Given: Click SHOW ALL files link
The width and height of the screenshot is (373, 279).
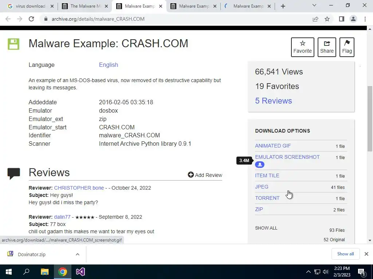Looking at the screenshot, I should pos(266,228).
